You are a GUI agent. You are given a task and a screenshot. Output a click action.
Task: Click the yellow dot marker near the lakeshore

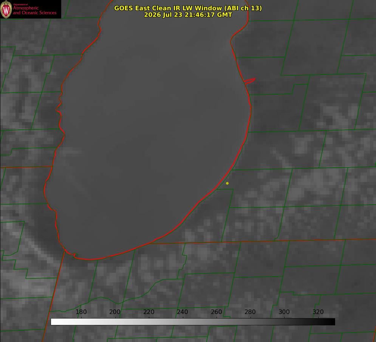point(227,183)
